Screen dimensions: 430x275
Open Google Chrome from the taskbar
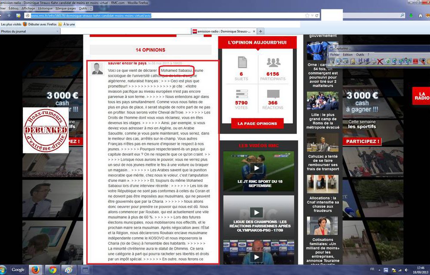point(52,270)
